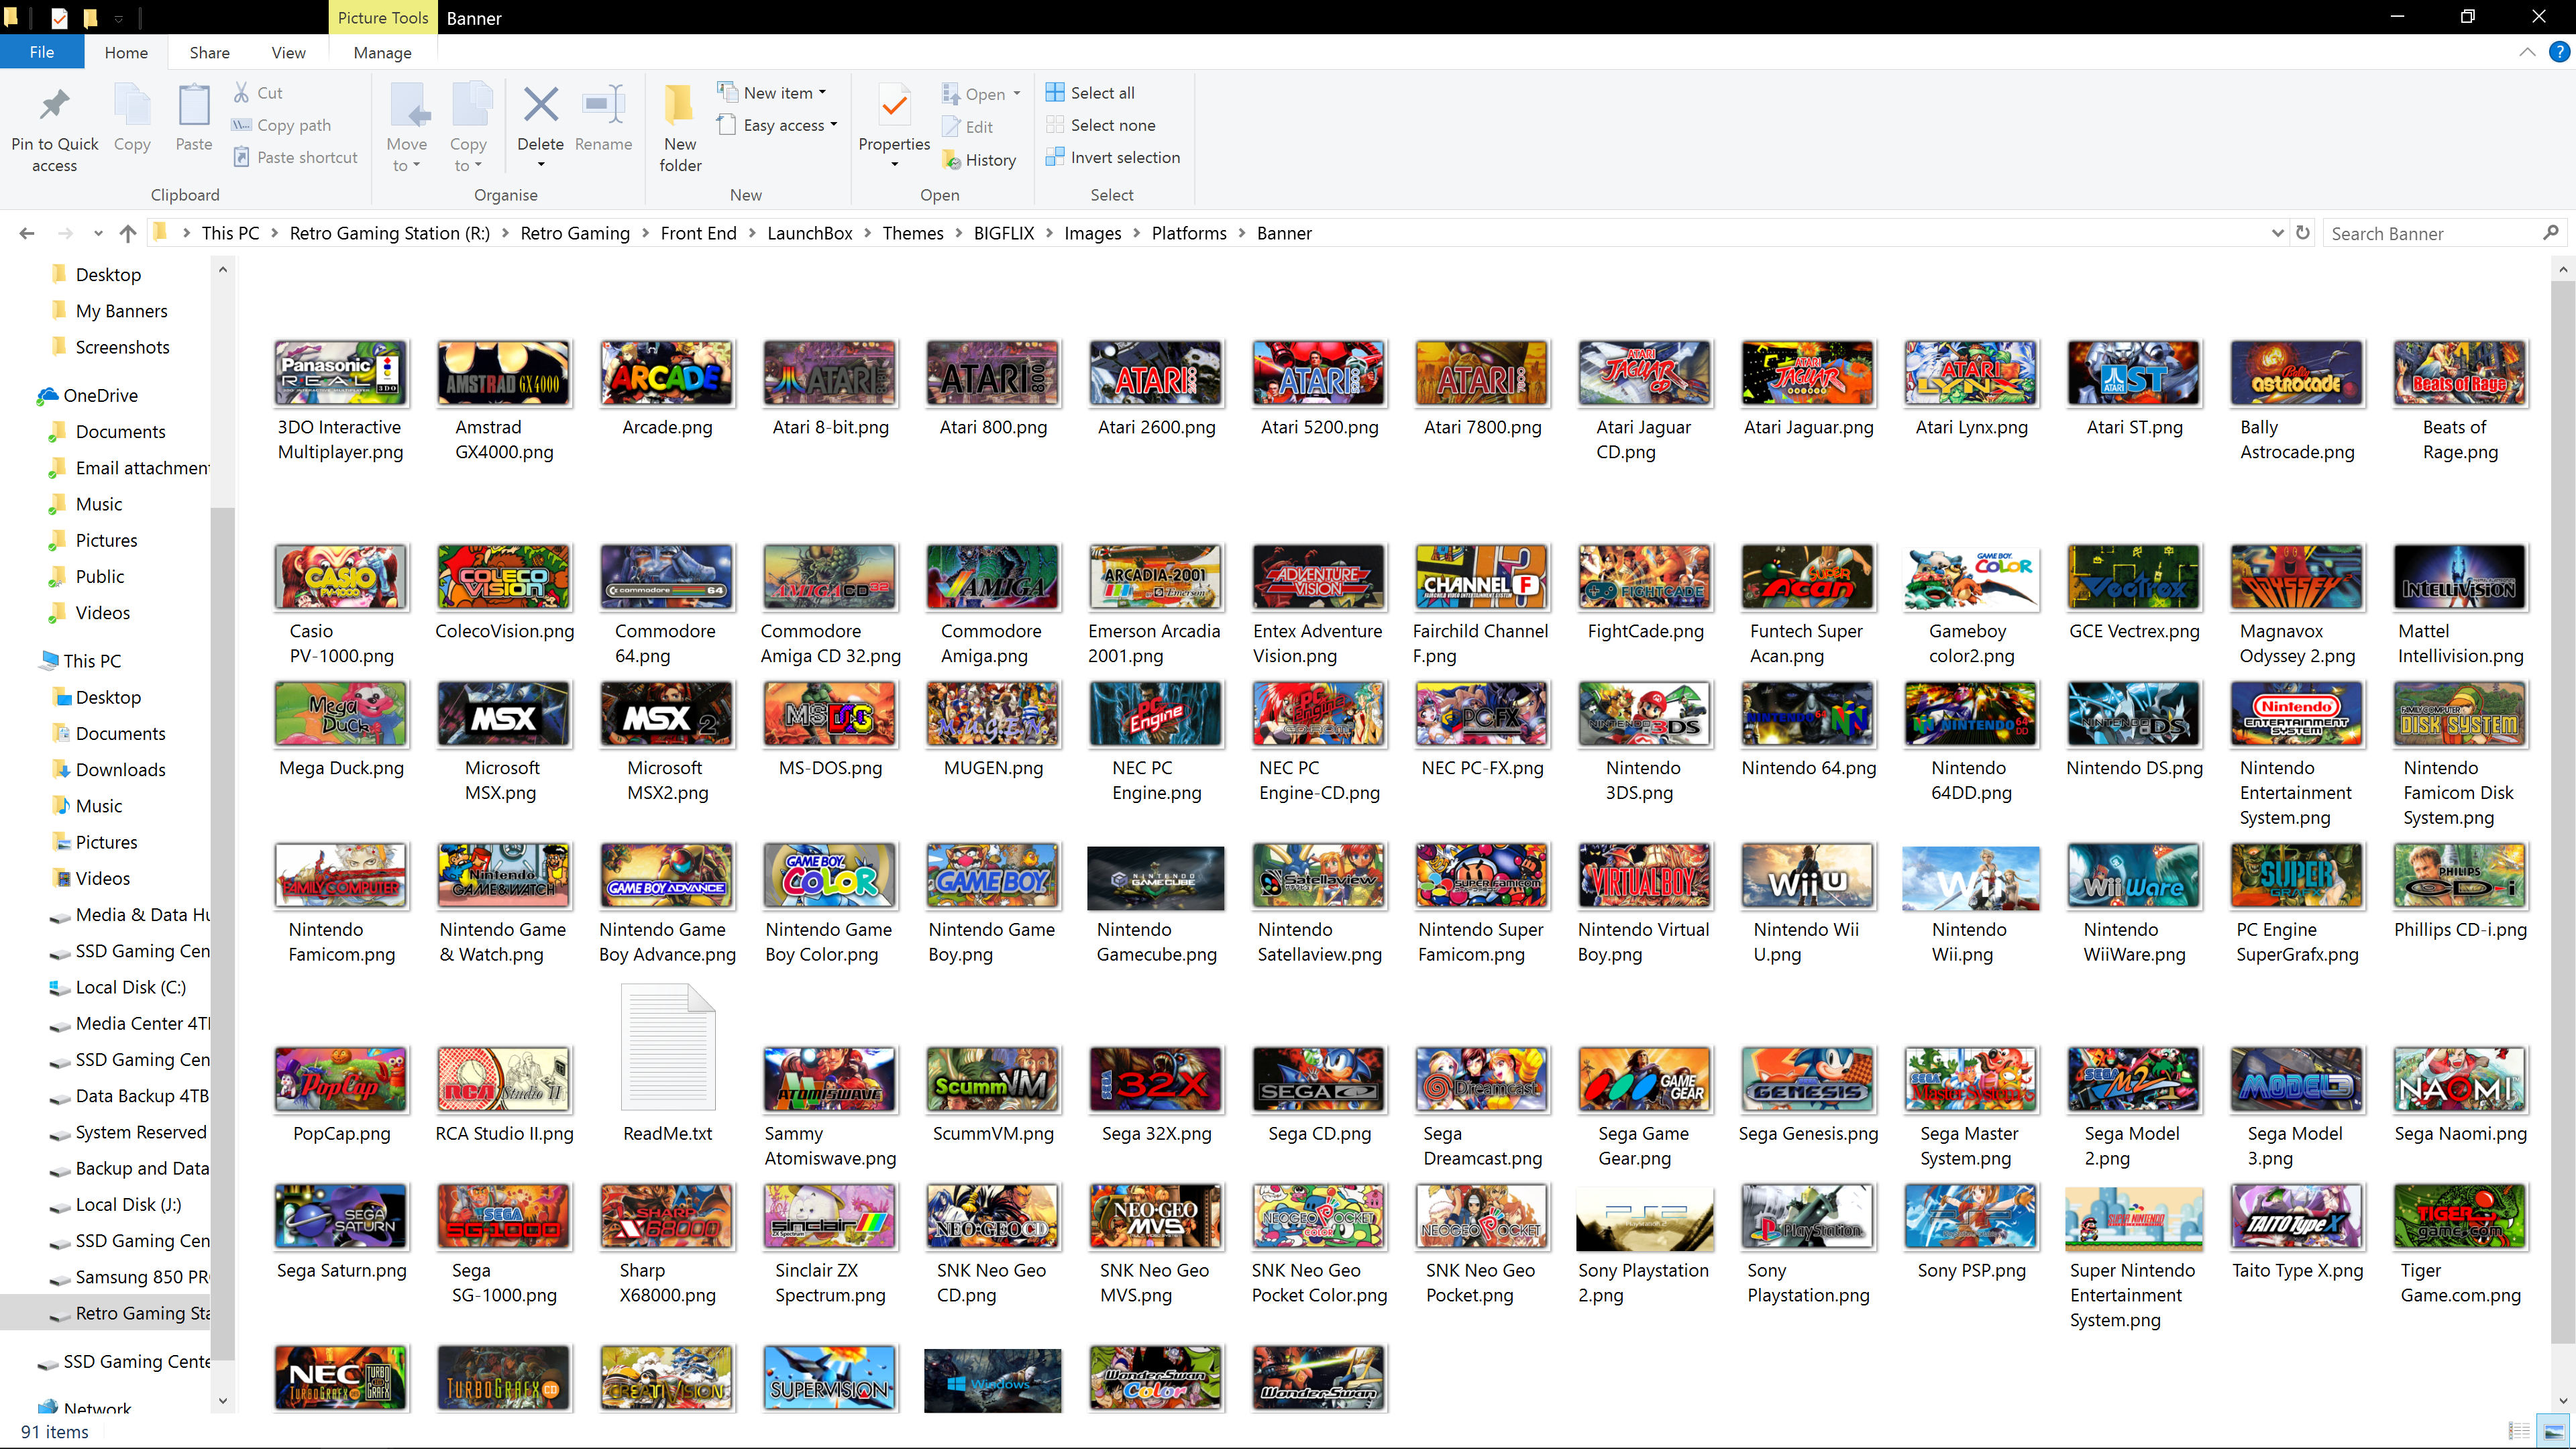Open the File menu tab
Screen dimensions: 2576x1449
(x=42, y=52)
